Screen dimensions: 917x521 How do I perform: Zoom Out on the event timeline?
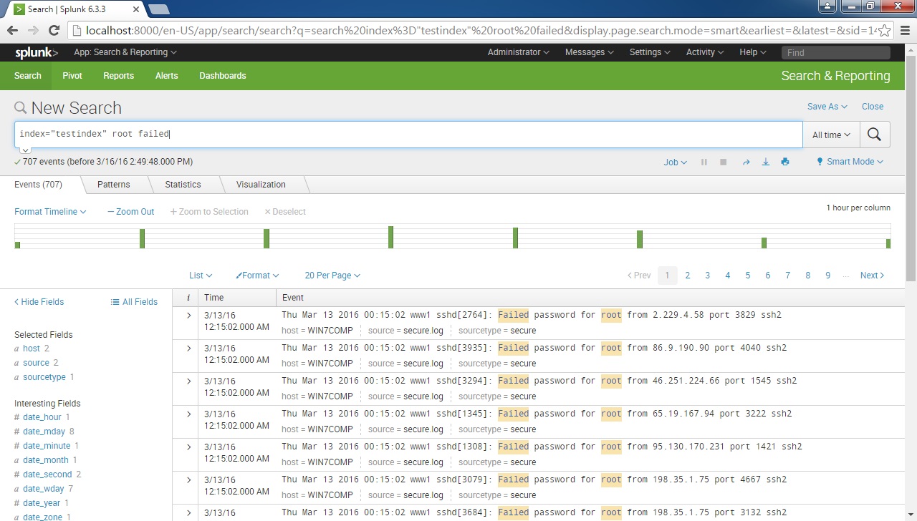coord(130,211)
